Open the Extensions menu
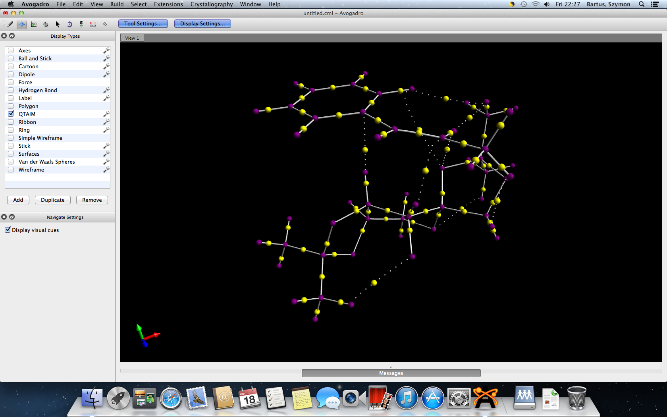The image size is (667, 417). (168, 4)
